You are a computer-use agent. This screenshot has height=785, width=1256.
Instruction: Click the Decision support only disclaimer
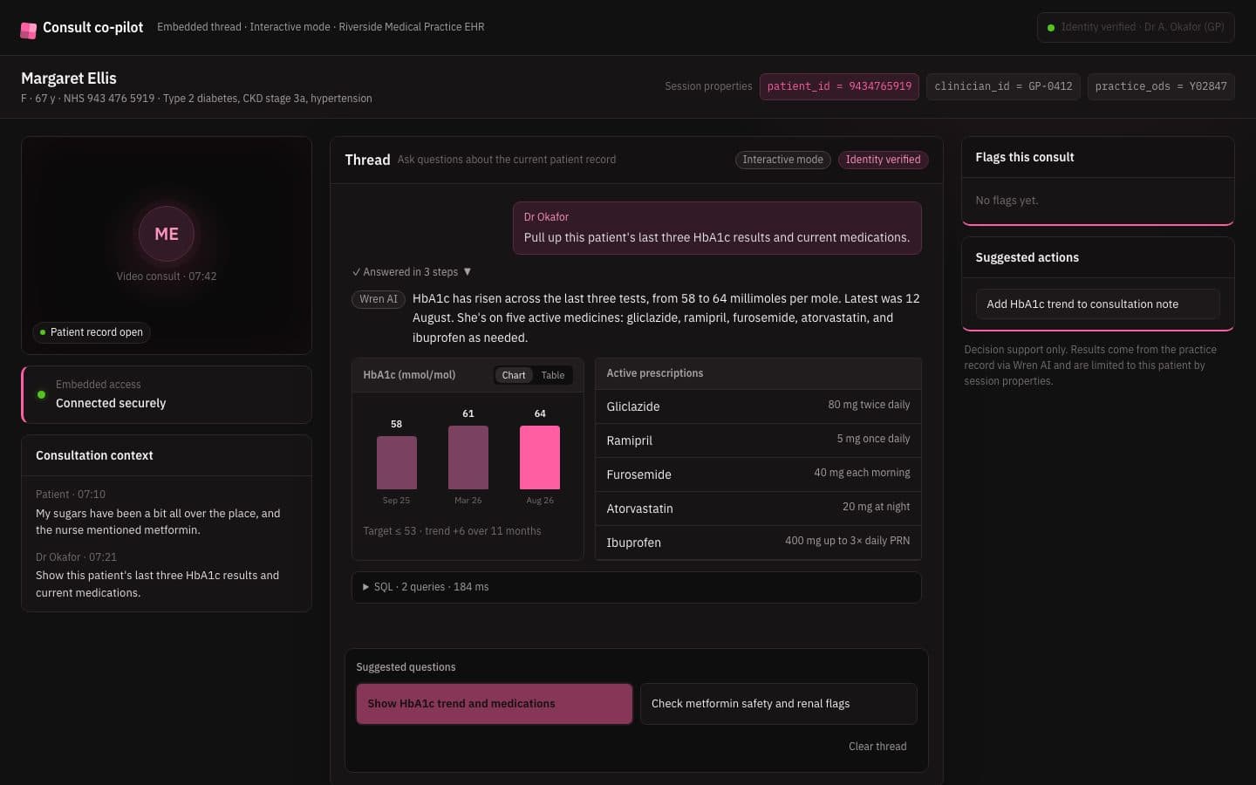click(x=1090, y=365)
